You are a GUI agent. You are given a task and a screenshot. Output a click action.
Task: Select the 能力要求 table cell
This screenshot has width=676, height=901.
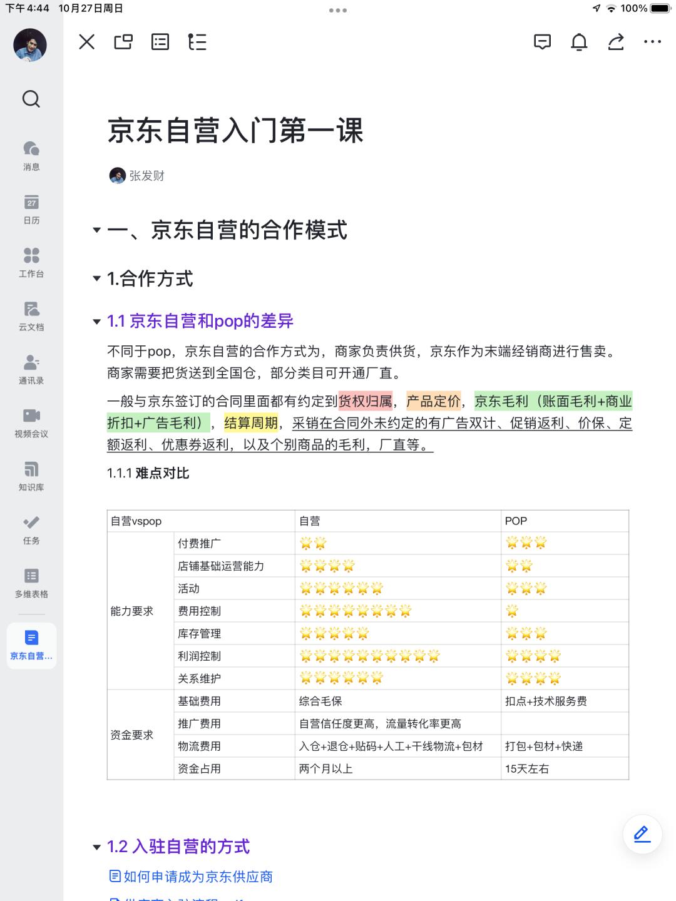tap(140, 611)
